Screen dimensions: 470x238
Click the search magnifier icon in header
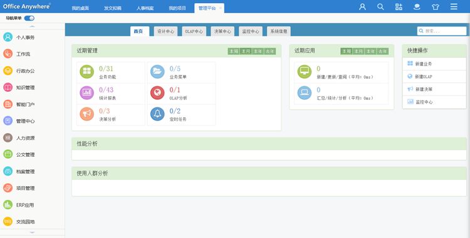point(380,7)
